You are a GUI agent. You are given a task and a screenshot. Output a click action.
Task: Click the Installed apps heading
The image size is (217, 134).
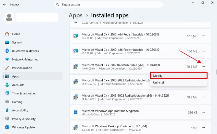pos(110,15)
